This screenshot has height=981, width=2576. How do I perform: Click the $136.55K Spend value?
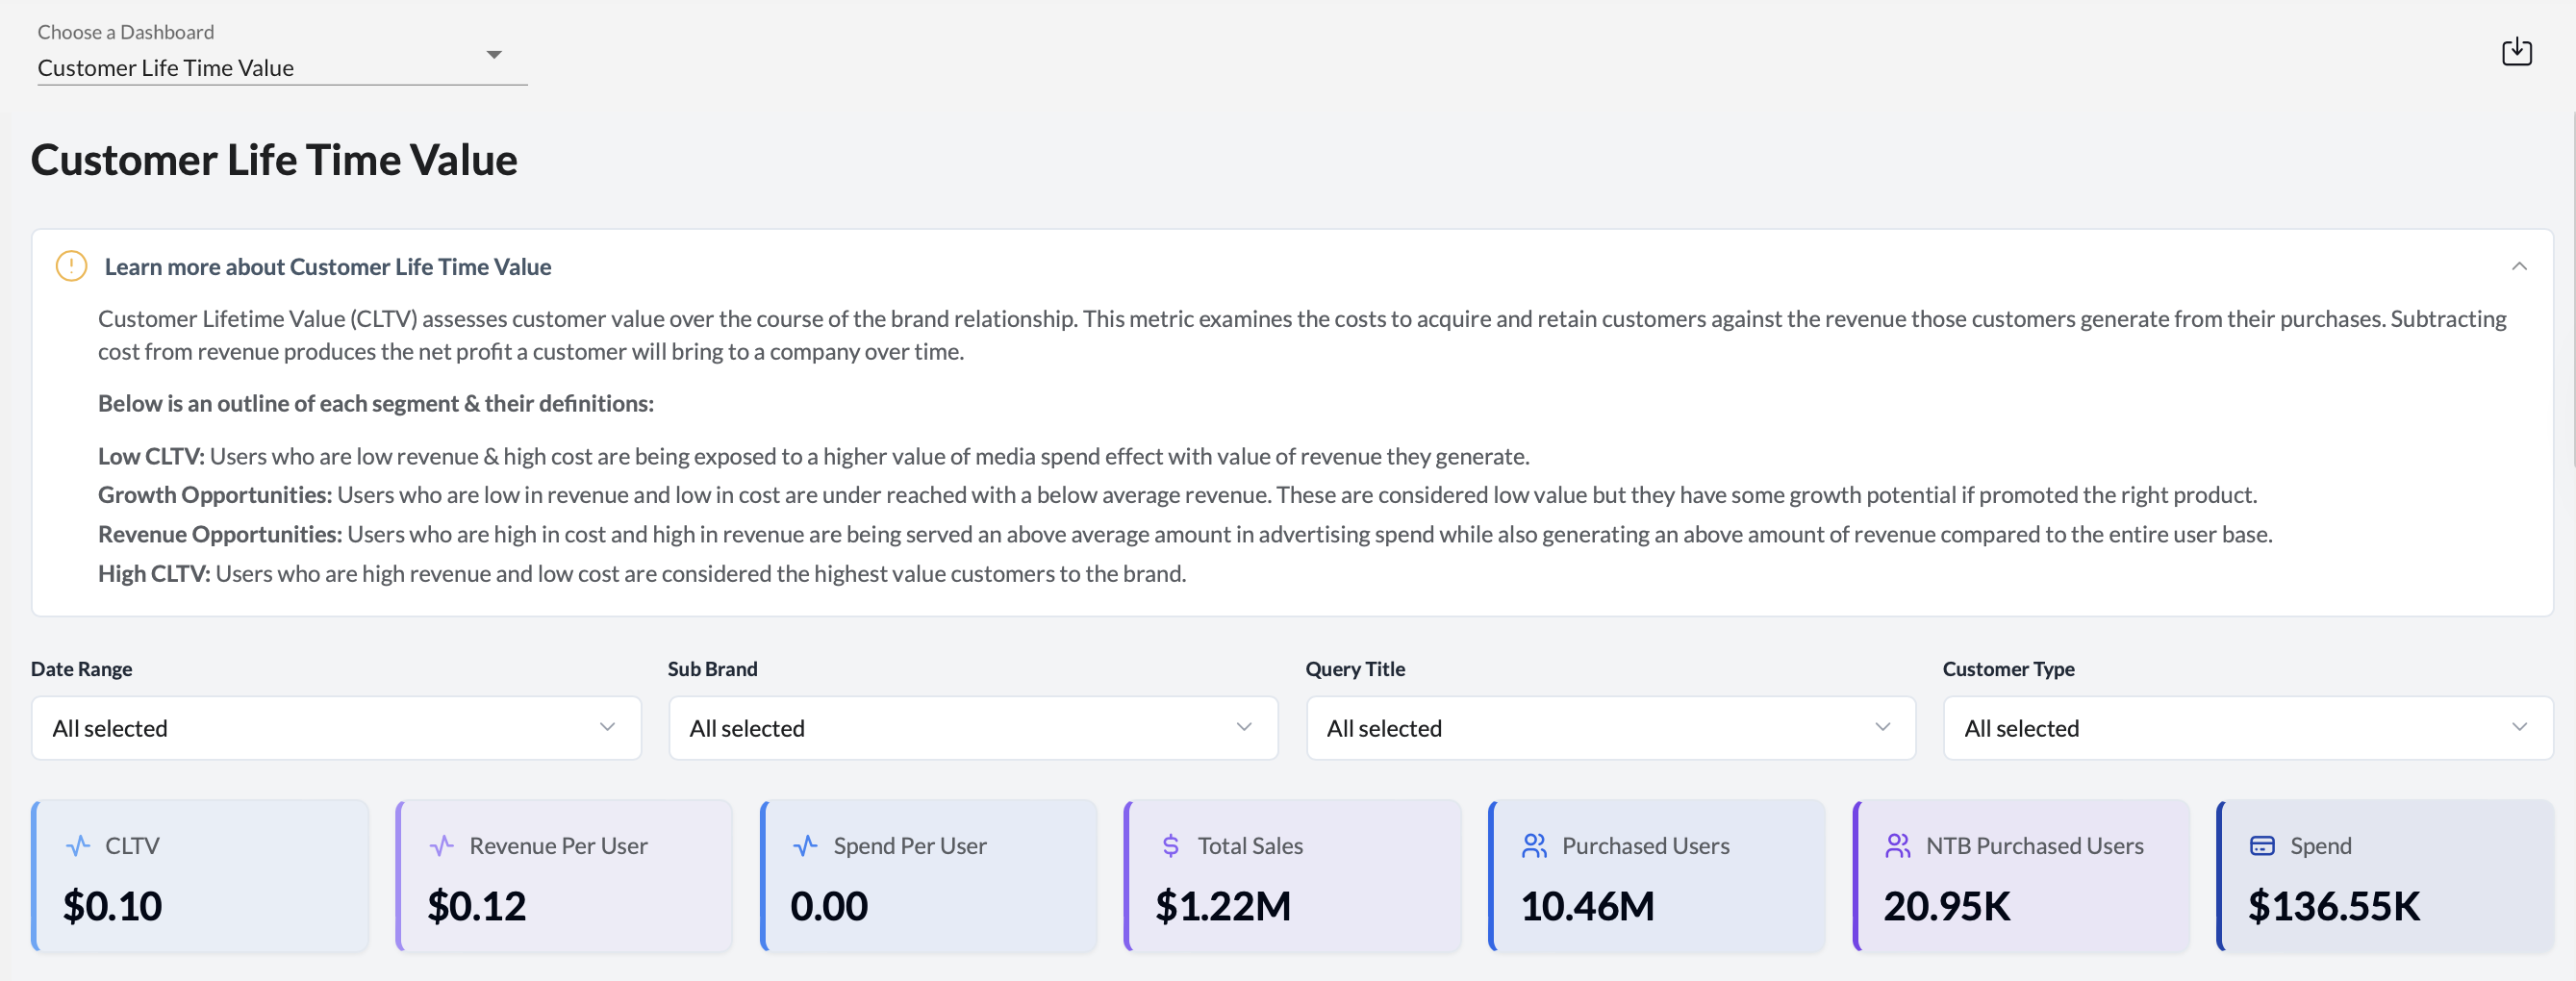pyautogui.click(x=2334, y=906)
